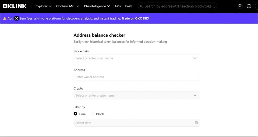Open the toolbox briefcase icon

pos(240,6)
